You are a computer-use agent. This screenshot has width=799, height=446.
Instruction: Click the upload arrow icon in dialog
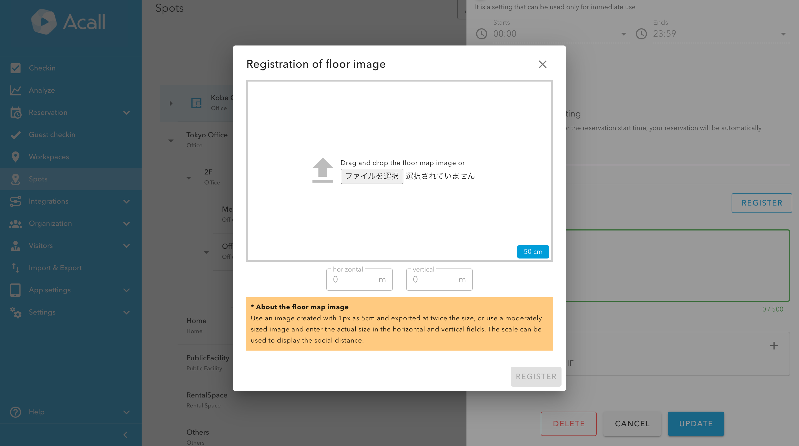tap(322, 170)
